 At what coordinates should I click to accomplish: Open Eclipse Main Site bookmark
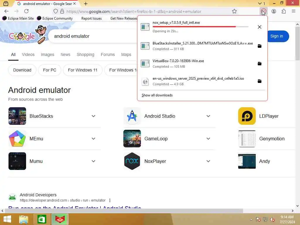pos(18,18)
